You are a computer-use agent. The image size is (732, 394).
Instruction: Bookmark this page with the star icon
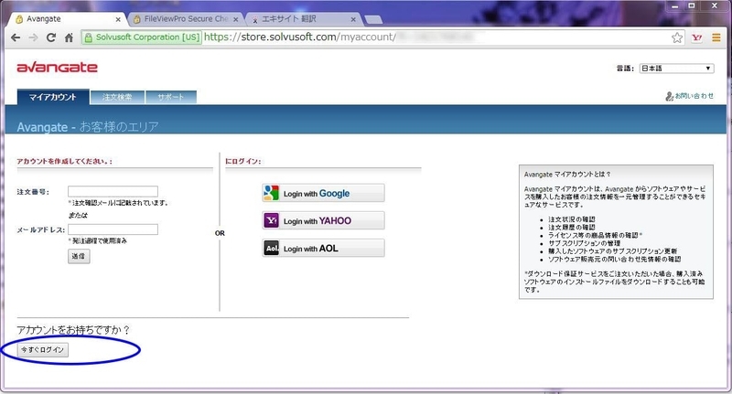click(677, 37)
